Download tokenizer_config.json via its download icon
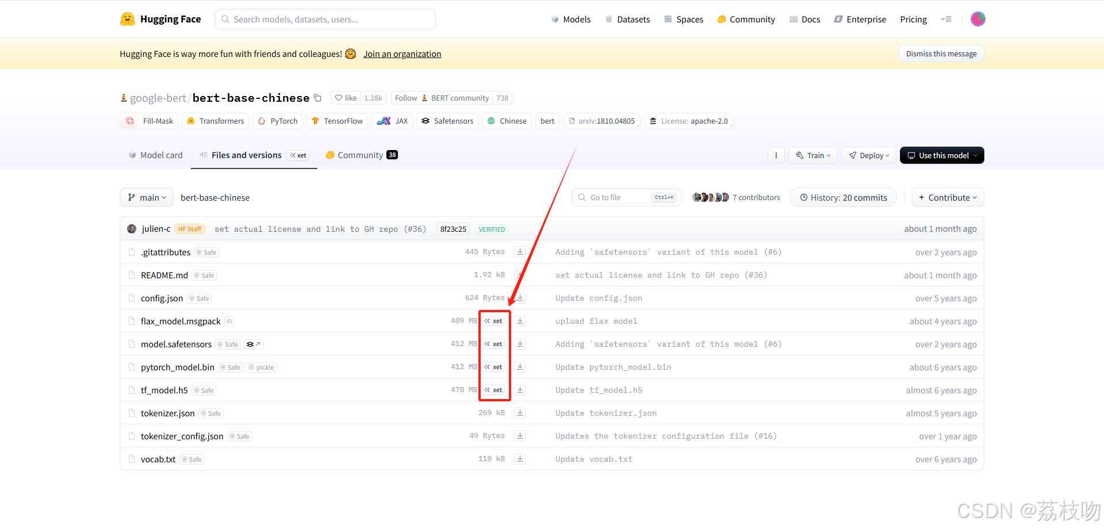This screenshot has width=1104, height=529. [520, 436]
